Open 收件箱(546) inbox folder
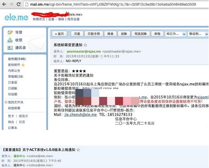The image size is (209, 168). tap(17, 59)
